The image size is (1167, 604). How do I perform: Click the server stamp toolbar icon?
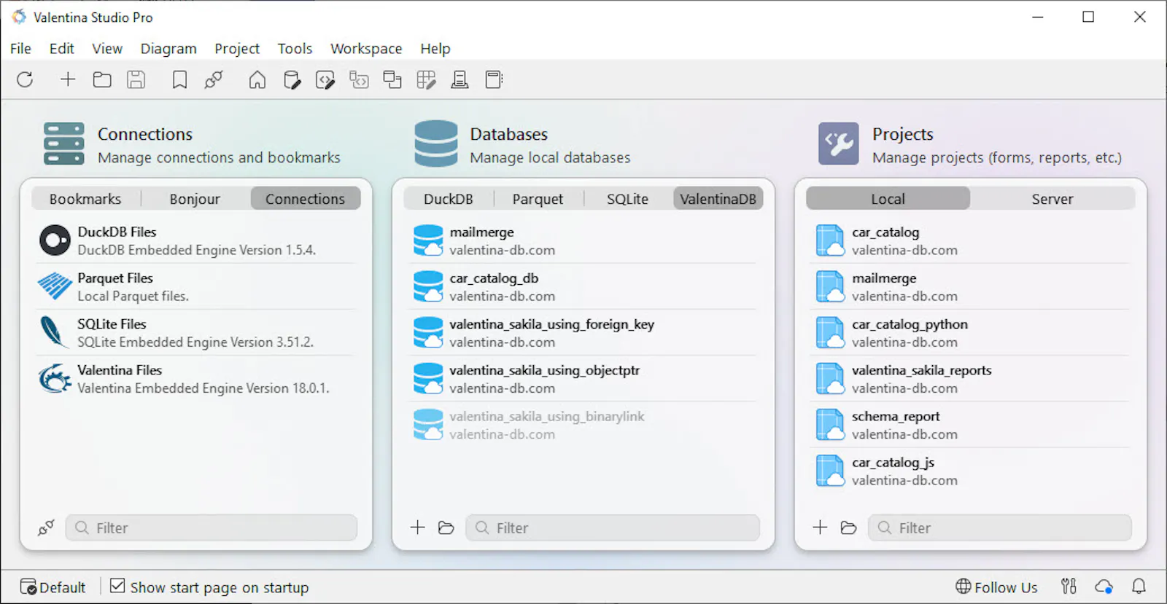click(460, 79)
